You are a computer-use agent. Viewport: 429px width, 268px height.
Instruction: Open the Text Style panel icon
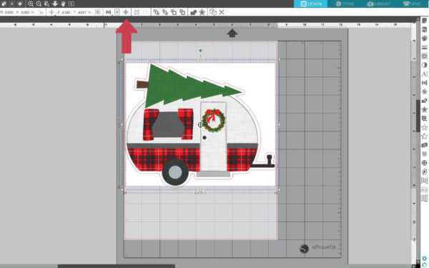click(424, 74)
